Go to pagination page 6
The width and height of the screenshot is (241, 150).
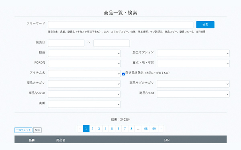click(x=118, y=129)
